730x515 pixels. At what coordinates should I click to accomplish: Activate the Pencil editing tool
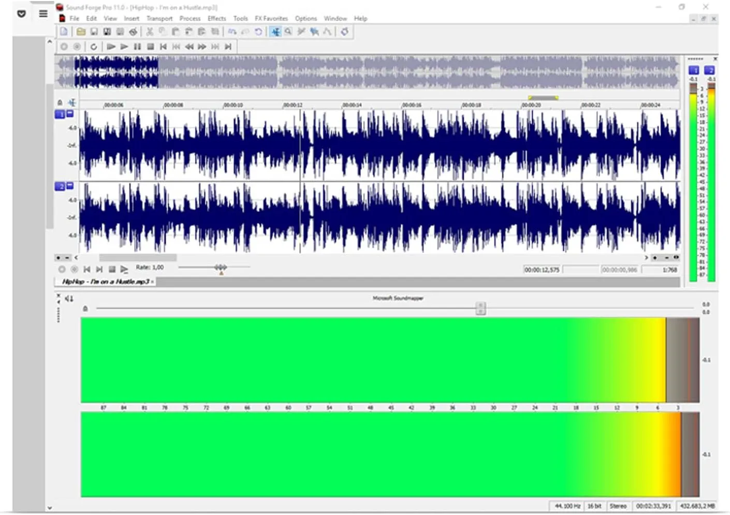(302, 32)
